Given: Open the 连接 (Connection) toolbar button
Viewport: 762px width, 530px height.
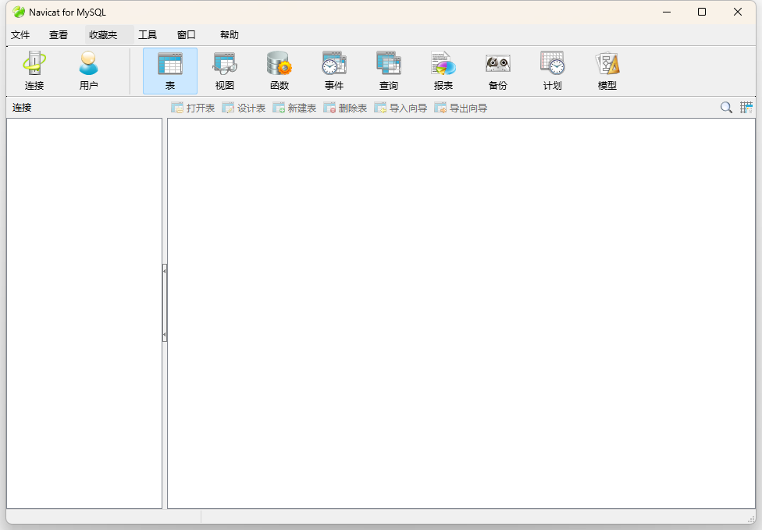Looking at the screenshot, I should (34, 71).
